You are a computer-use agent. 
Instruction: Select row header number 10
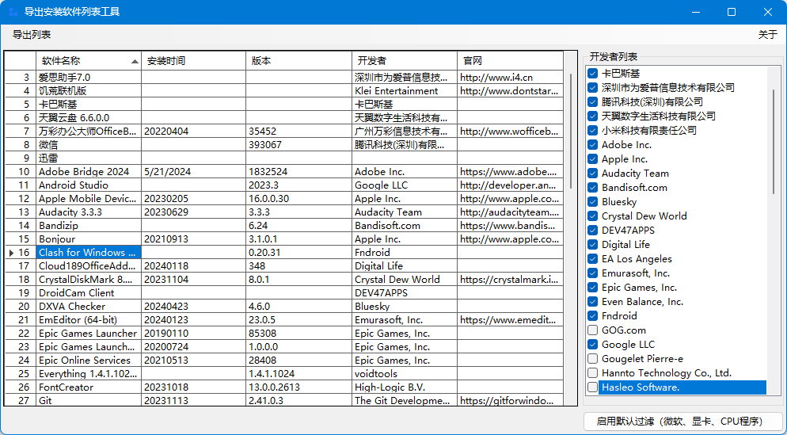20,172
